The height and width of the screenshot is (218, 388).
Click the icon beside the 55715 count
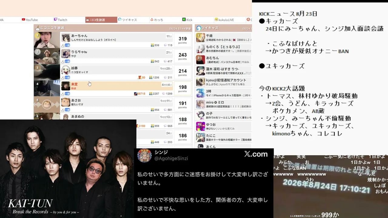[x=135, y=94]
